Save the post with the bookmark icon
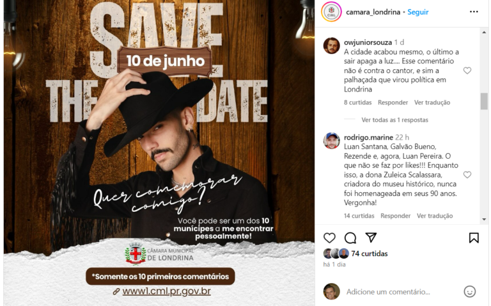This screenshot has width=491, height=306. (x=474, y=238)
